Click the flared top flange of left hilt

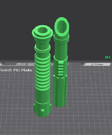(43, 32)
